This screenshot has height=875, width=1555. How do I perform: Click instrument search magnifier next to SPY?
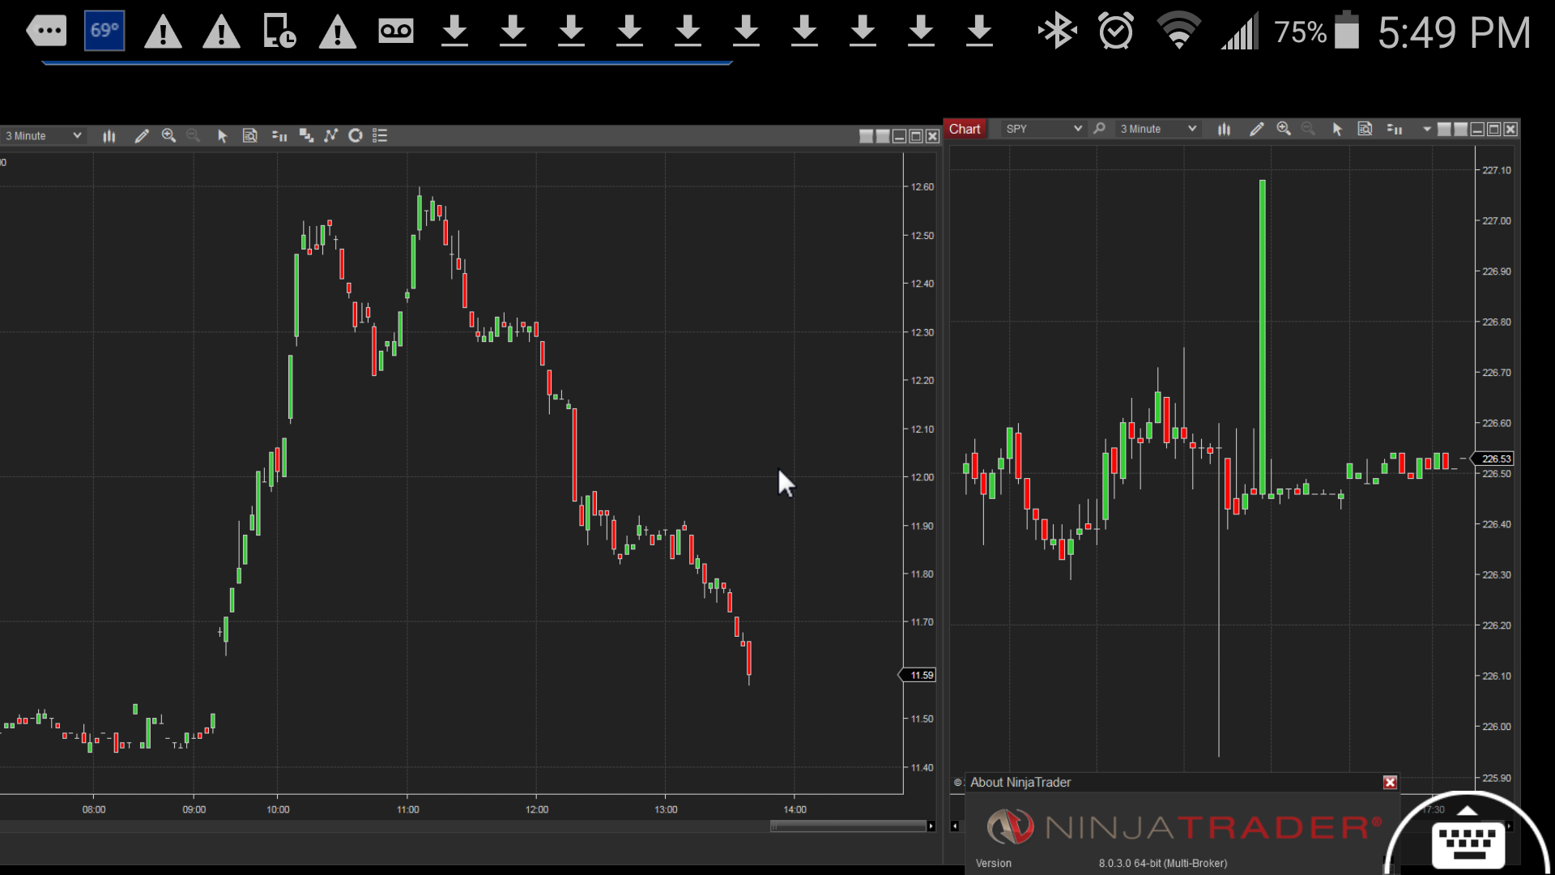[x=1099, y=129]
